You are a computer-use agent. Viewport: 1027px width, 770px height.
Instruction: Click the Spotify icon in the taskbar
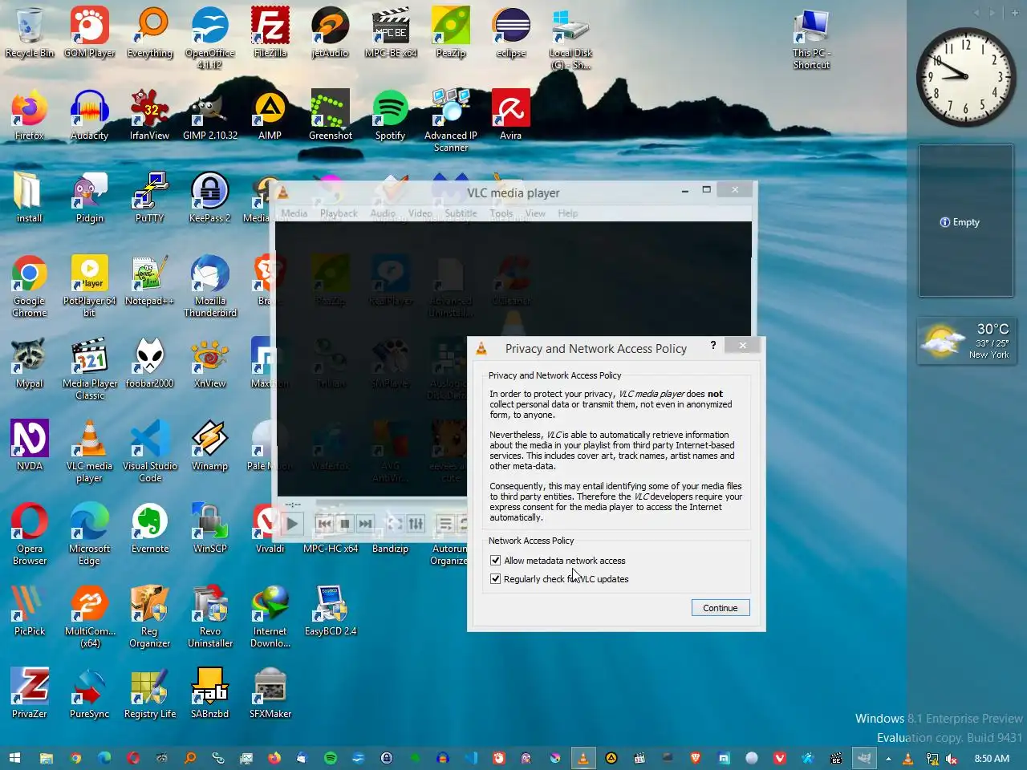(x=331, y=758)
